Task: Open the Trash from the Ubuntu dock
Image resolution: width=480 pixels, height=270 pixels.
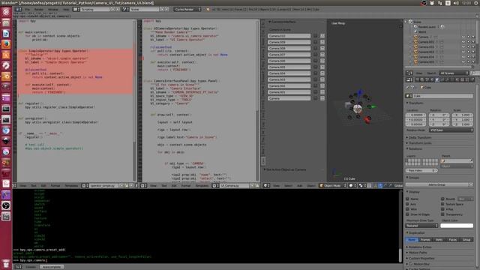Action: click(x=6, y=263)
